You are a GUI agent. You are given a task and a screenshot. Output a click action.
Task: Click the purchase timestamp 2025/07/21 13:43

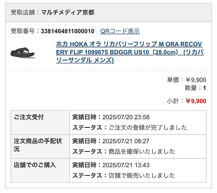[x=126, y=165]
